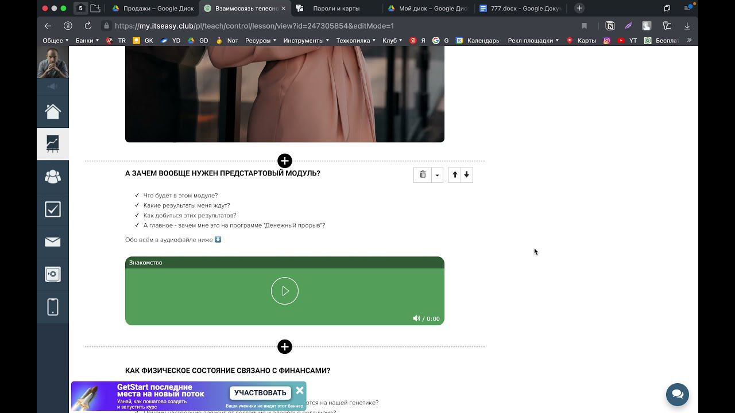Switch to the 777.docx Google Docs tab
This screenshot has height=413, width=735.
point(521,9)
